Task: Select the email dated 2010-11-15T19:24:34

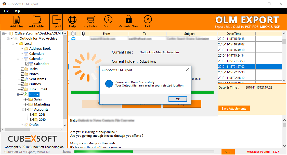Action: click(x=231, y=55)
